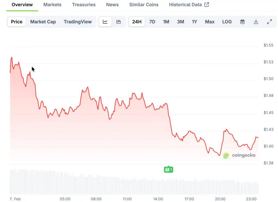Viewport: 278px width, 202px height.
Task: Select the 24H time range
Action: 137,22
